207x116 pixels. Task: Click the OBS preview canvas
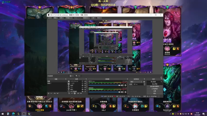tap(105, 47)
